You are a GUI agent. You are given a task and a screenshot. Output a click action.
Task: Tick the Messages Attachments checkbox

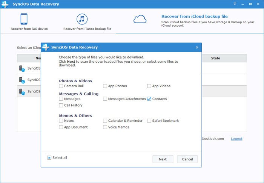click(x=105, y=99)
